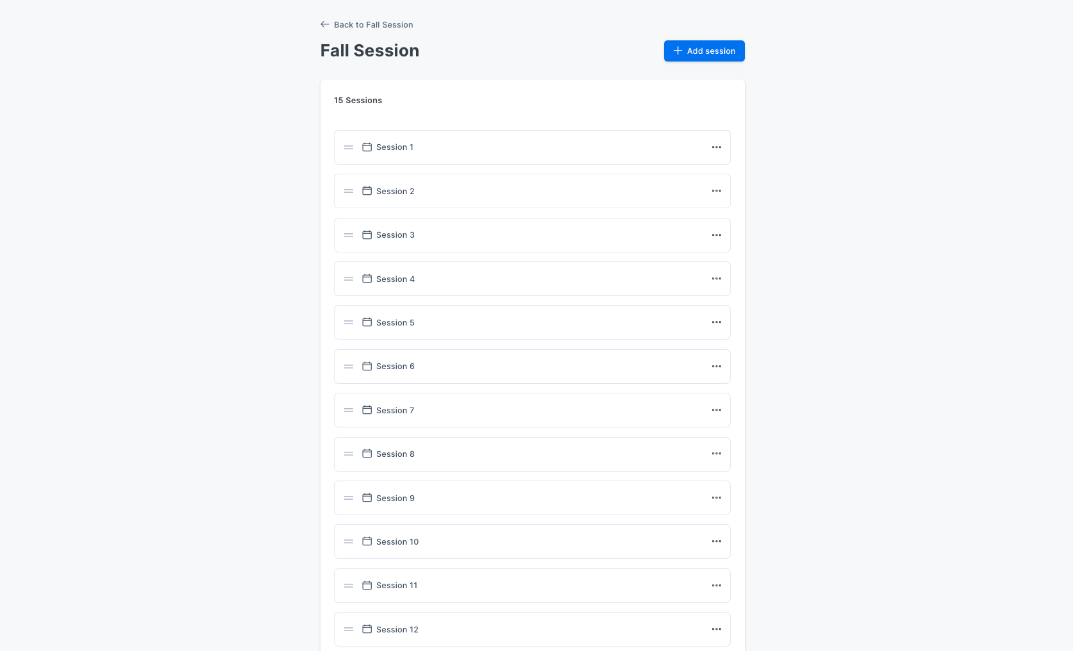This screenshot has height=651, width=1073.
Task: Open the three-dot menu for Session 12
Action: (x=717, y=629)
